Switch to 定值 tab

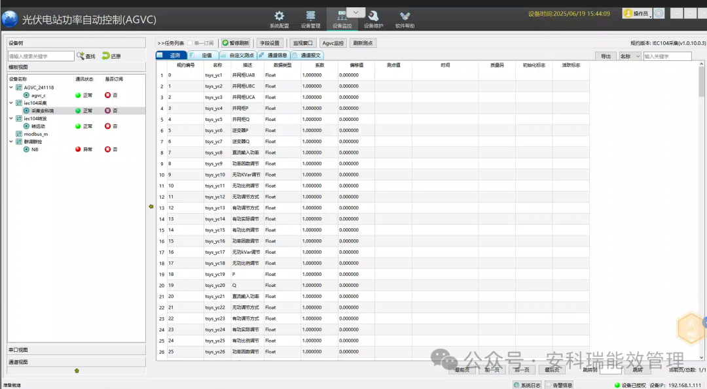pyautogui.click(x=203, y=56)
